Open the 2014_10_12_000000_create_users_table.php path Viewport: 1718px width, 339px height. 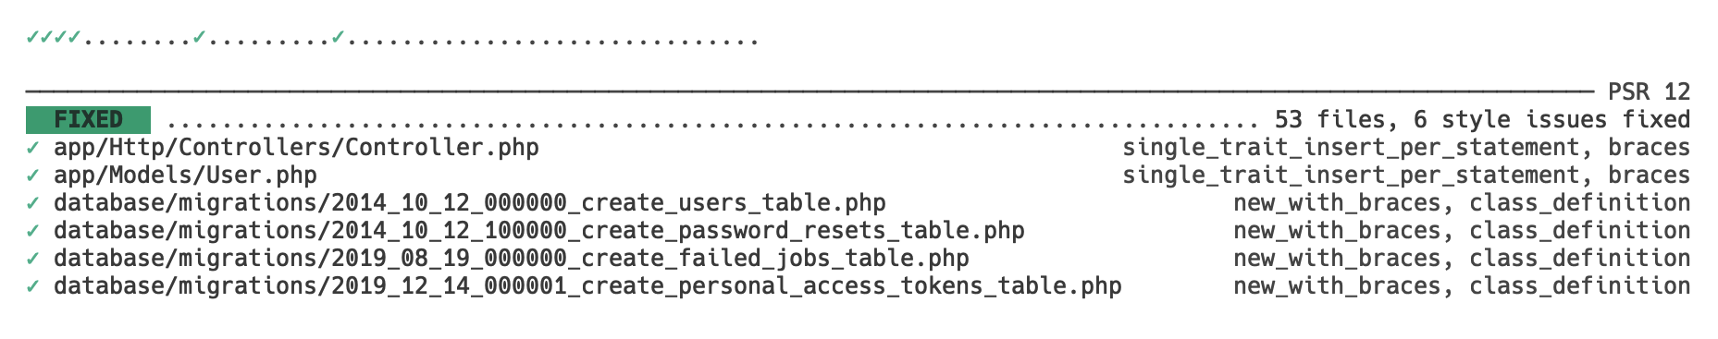pyautogui.click(x=470, y=203)
